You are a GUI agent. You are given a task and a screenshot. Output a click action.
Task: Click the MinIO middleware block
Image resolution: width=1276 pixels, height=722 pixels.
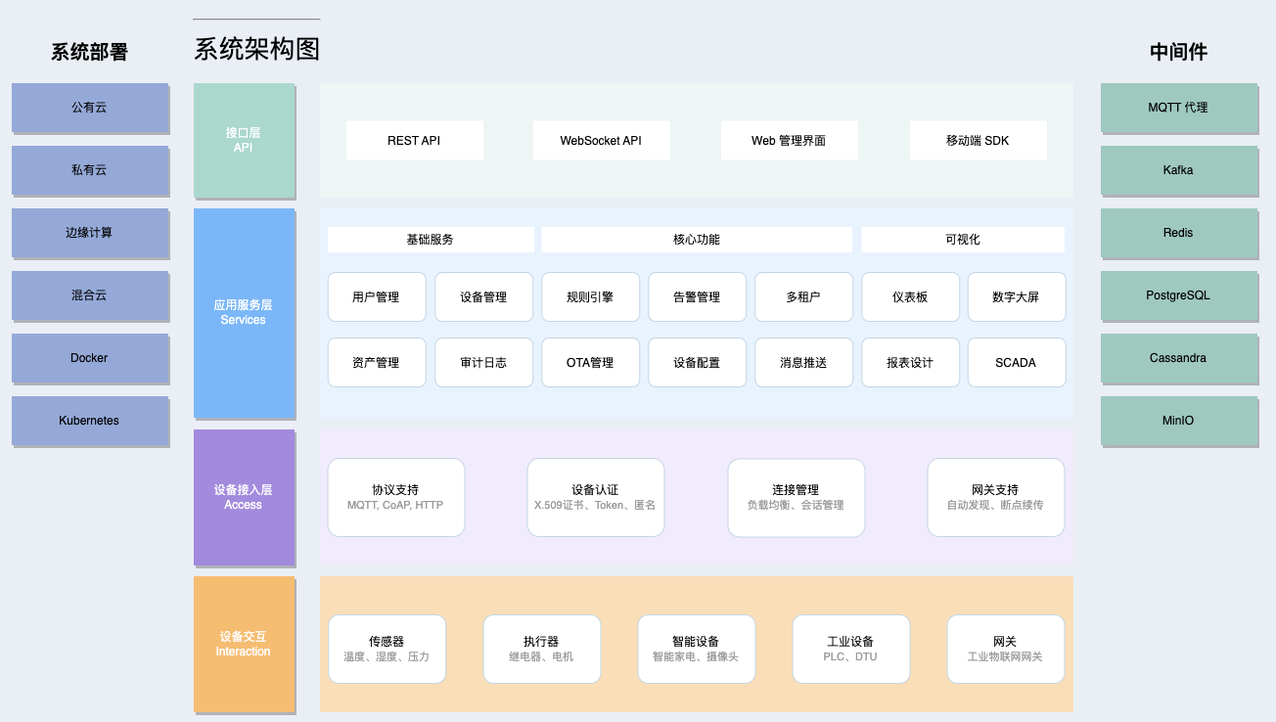click(1178, 421)
